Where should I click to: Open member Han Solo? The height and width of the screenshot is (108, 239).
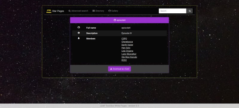[126, 48]
